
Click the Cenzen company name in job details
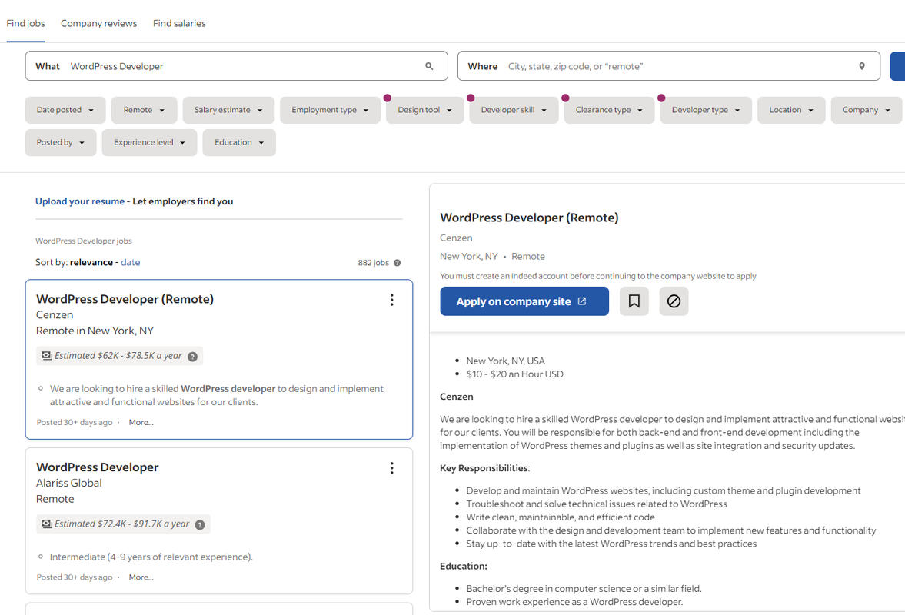pos(456,238)
